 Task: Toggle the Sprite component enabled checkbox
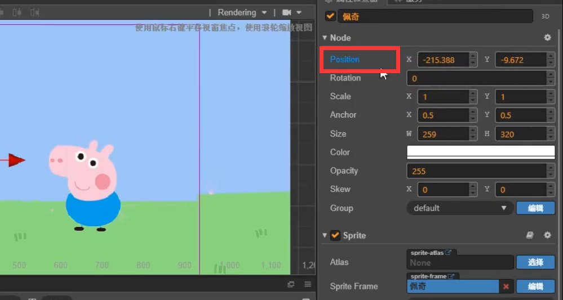335,235
